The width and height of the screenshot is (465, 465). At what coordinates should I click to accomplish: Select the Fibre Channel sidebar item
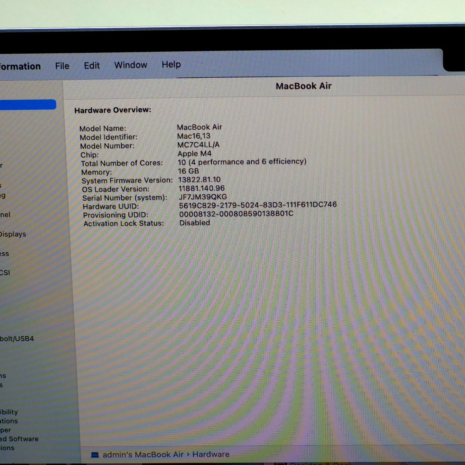coord(5,215)
